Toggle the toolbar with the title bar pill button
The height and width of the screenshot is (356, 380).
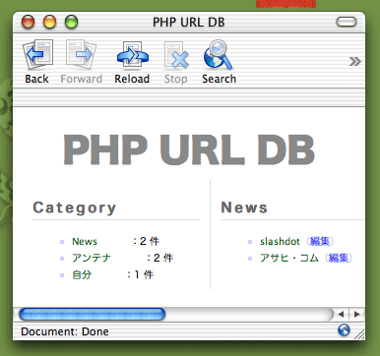point(347,22)
